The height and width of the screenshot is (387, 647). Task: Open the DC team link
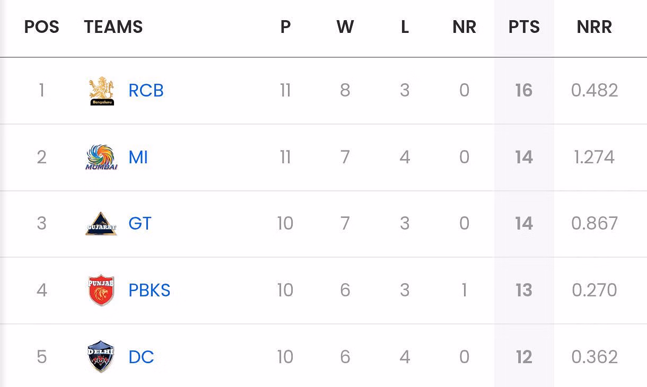click(x=141, y=357)
